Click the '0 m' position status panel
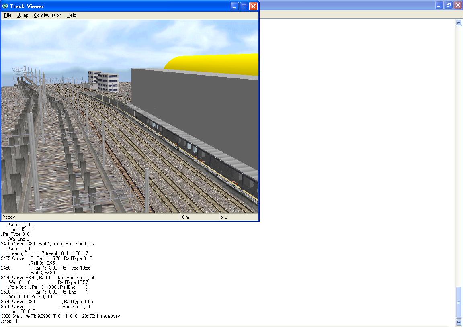 [x=199, y=217]
